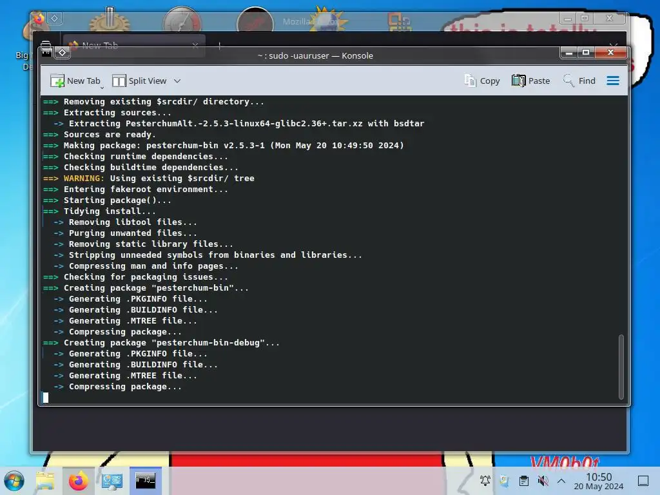Screen dimensions: 660x495
Task: Paste clipboard into the terminal
Action: pos(531,81)
